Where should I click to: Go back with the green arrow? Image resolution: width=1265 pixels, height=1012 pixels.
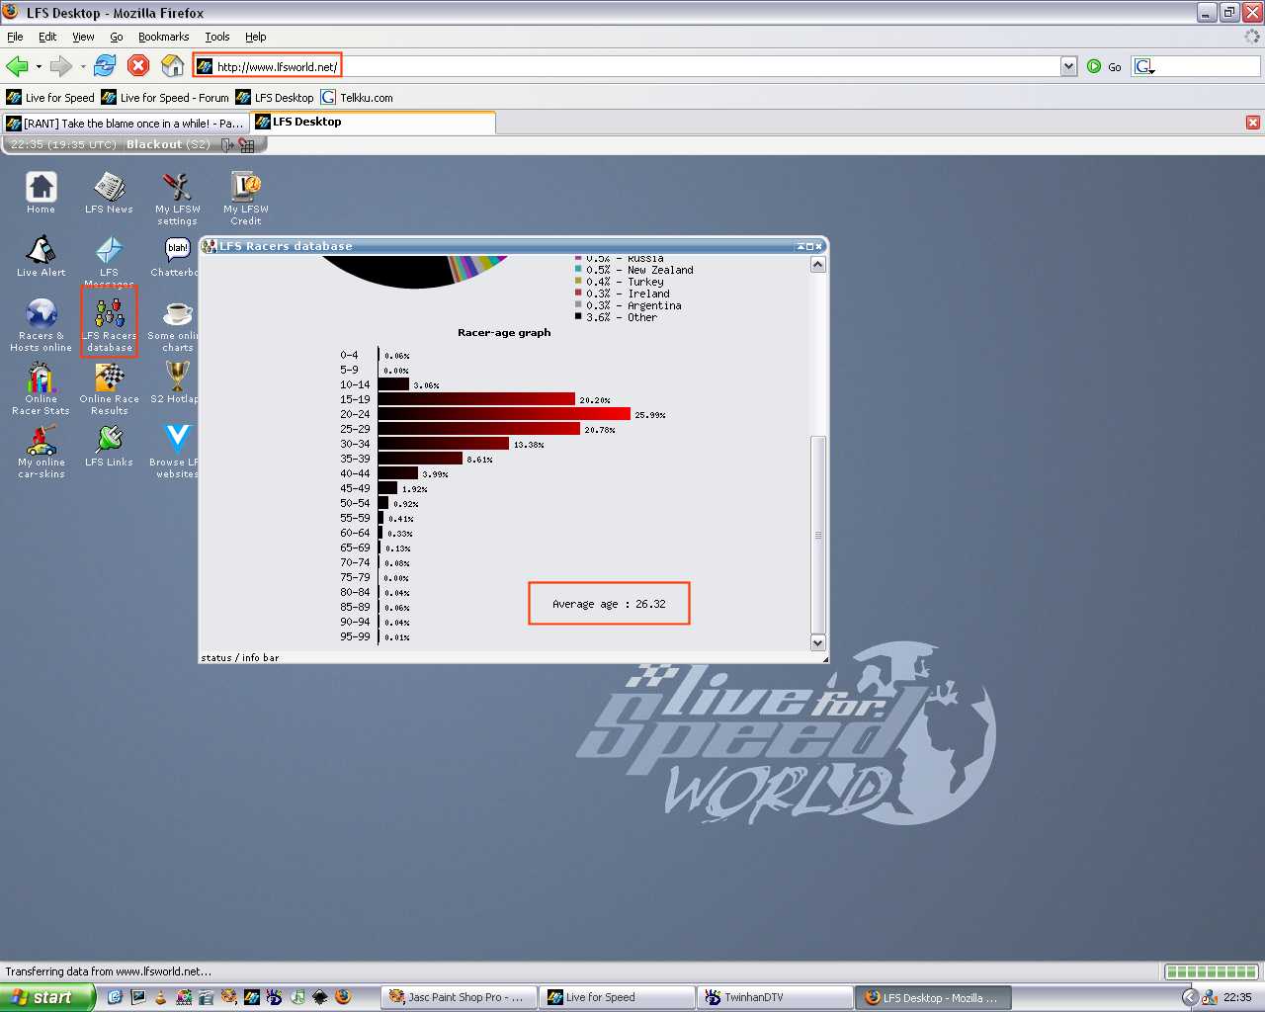[x=17, y=66]
